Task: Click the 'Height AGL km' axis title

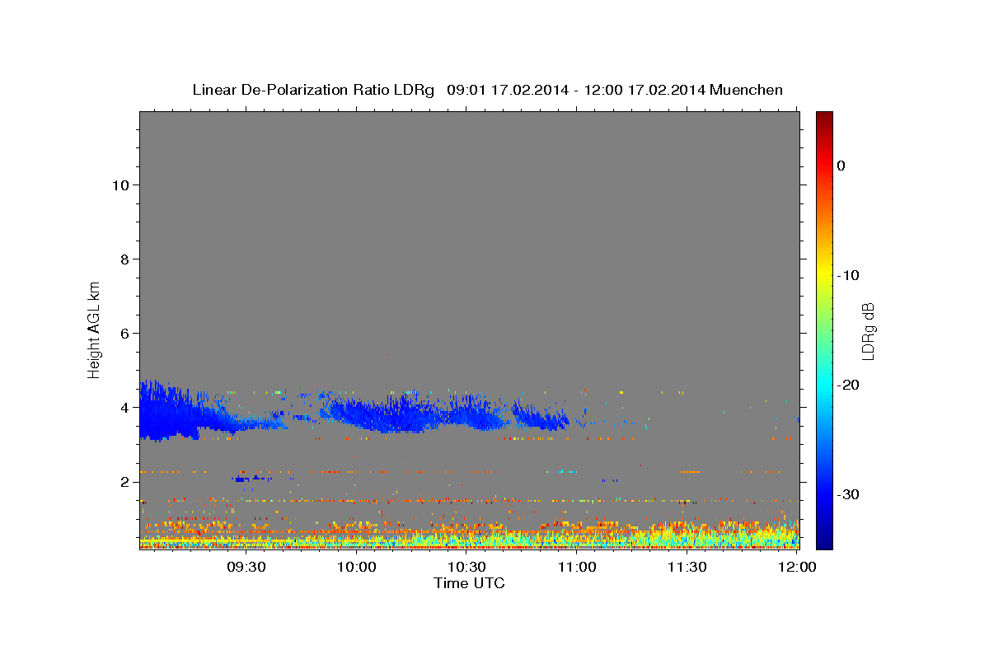Action: coord(95,329)
